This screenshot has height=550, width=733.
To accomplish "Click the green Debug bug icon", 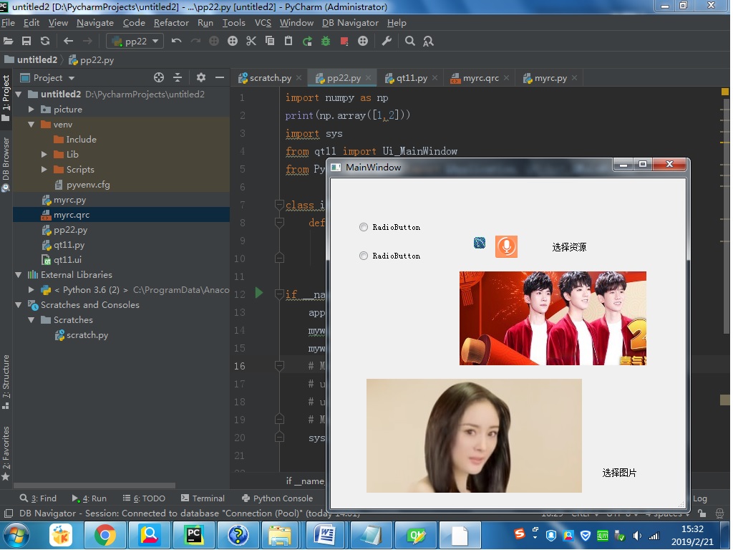I will (326, 41).
